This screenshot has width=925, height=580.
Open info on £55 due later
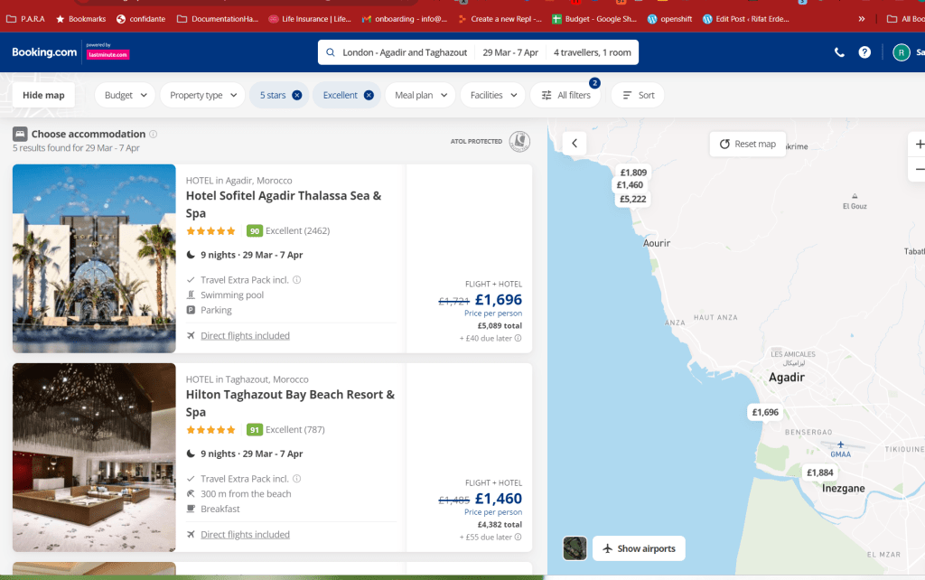click(x=518, y=537)
